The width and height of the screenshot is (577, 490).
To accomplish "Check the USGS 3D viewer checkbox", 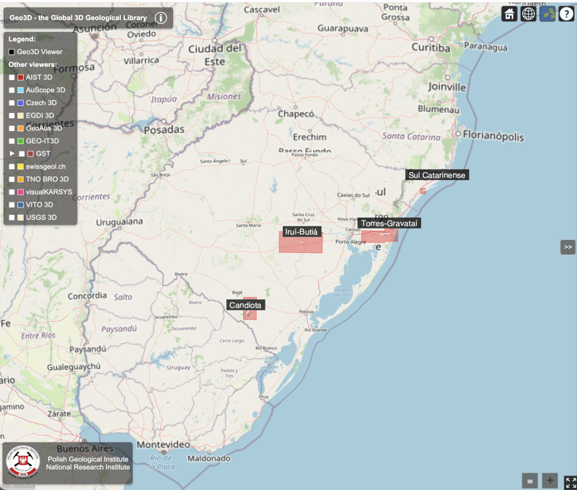I will pyautogui.click(x=12, y=218).
